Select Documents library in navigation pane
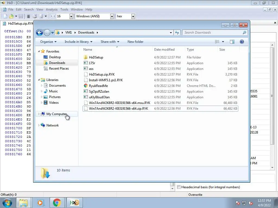Viewport: 278px width, 208px height. pyautogui.click(x=57, y=86)
